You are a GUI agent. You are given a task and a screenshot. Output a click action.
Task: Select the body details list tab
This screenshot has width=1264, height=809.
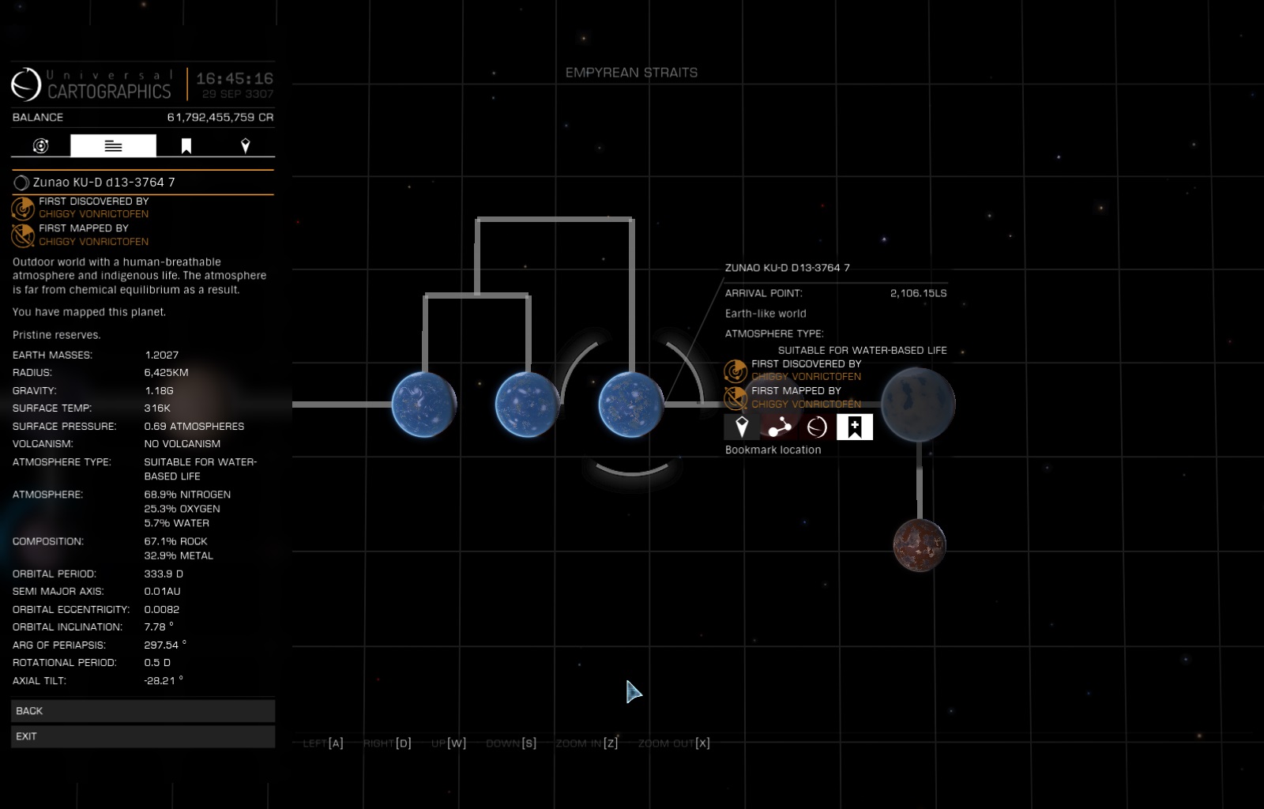(113, 145)
